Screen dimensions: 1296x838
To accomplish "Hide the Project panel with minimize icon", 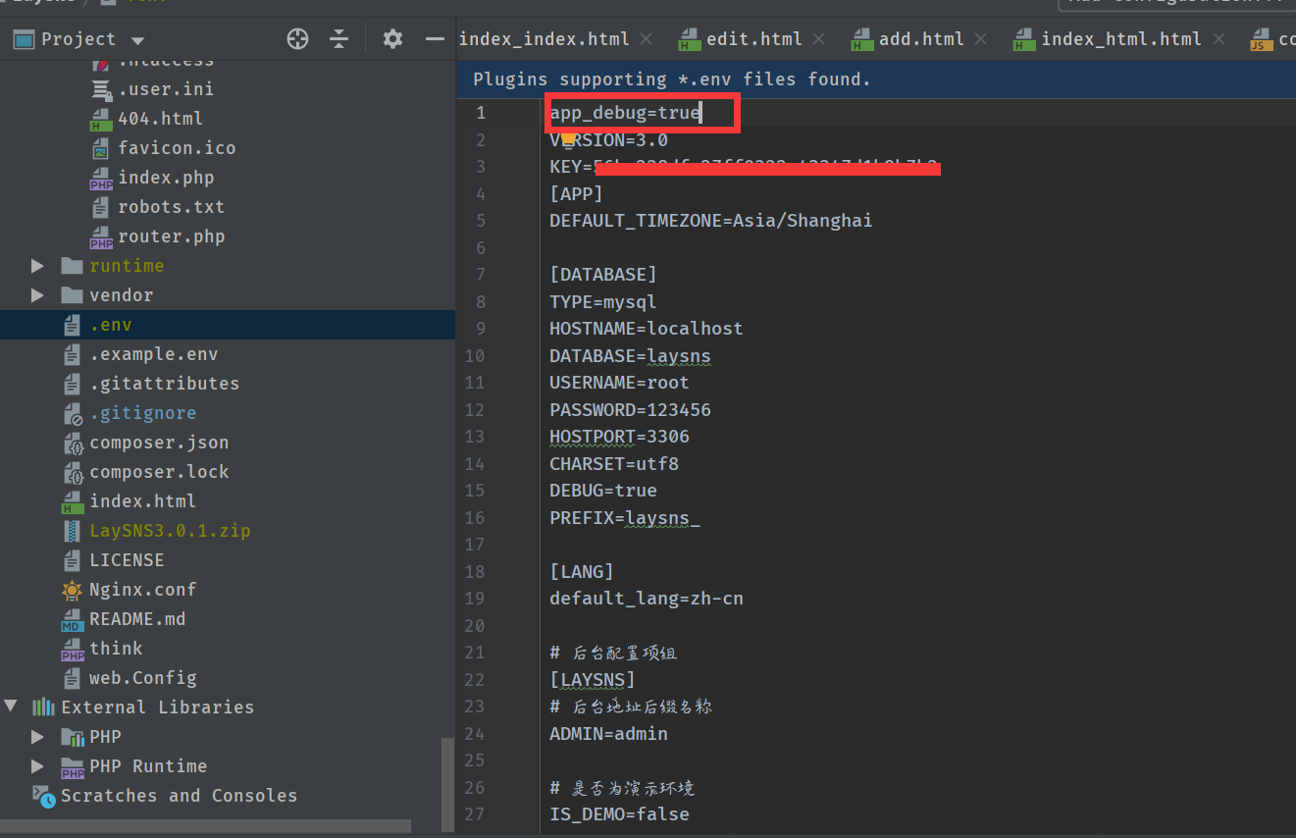I will point(435,39).
